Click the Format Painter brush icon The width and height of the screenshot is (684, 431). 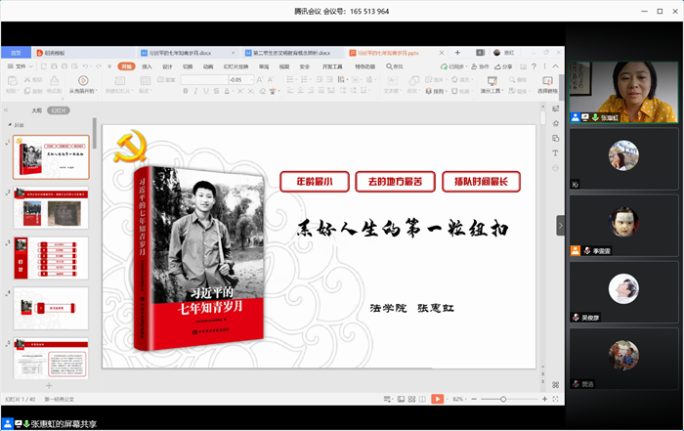point(54,80)
